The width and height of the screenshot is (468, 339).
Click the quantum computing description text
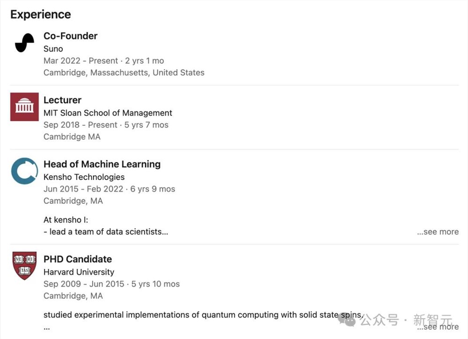(x=201, y=315)
